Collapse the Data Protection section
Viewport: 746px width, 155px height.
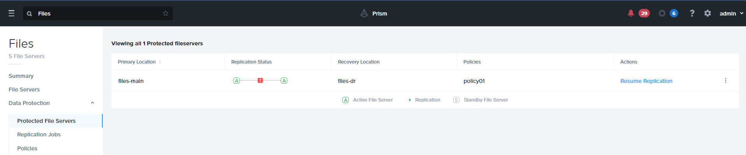tap(92, 103)
